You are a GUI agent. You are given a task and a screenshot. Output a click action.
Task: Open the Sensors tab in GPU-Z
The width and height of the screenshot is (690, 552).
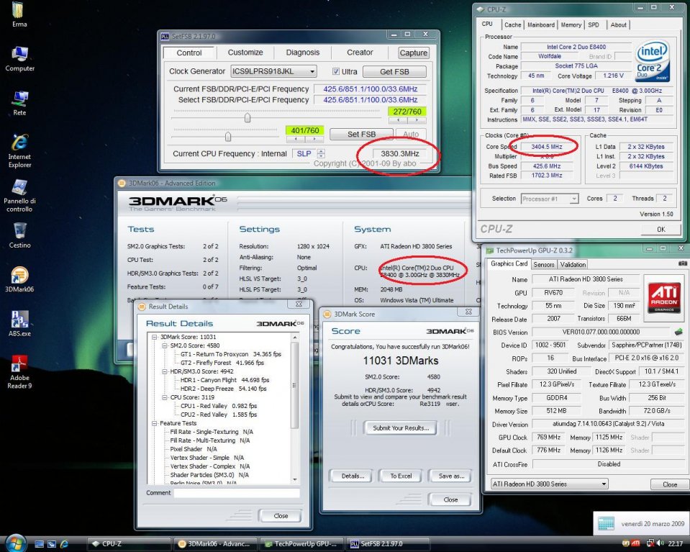[x=543, y=265]
